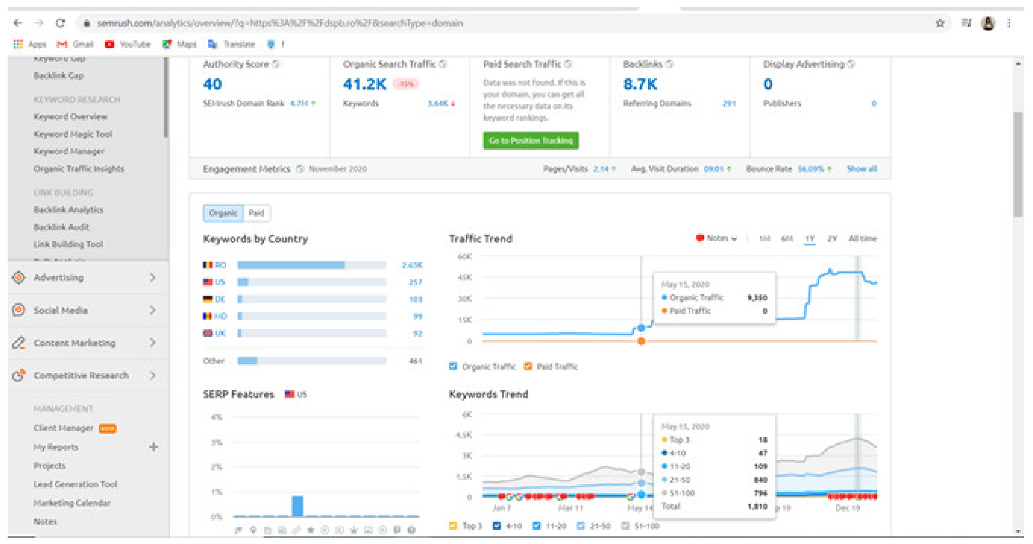Click the Advertising sidebar icon
Viewport: 1033px width, 544px height.
click(19, 278)
